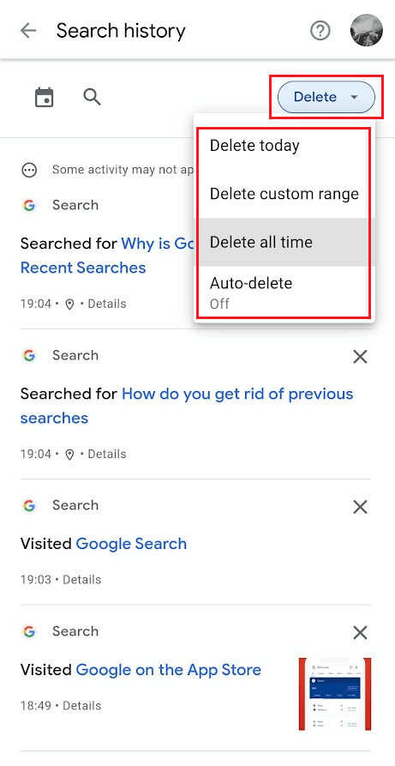
Task: View Details of 19:03 entry
Action: 81,580
